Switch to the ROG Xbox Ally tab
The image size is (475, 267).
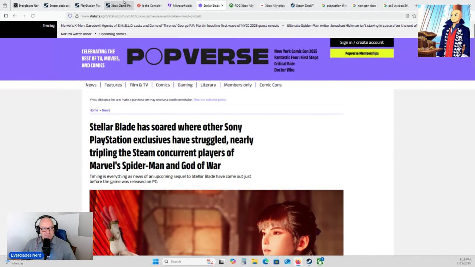click(241, 6)
